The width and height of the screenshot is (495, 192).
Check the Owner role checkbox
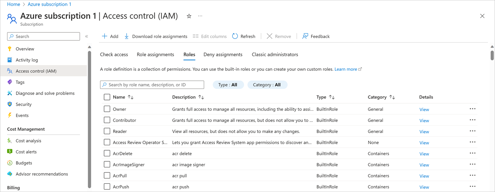107,109
